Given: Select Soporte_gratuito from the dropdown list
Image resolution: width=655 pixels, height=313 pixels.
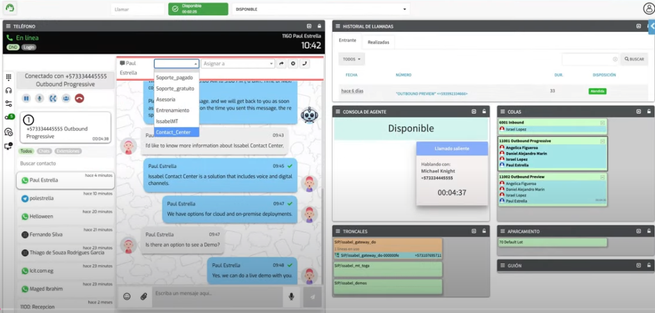Looking at the screenshot, I should (177, 89).
